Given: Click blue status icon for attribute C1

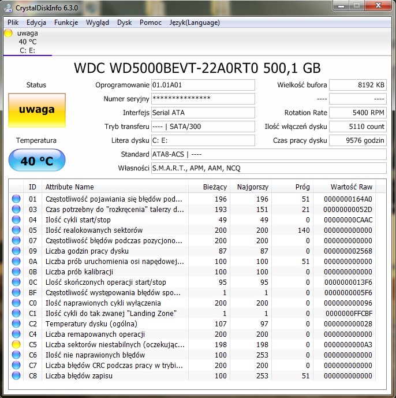Looking at the screenshot, I should point(16,313).
